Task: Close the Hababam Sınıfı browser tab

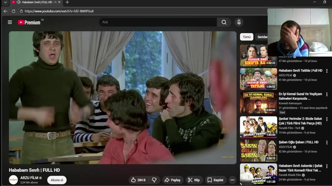Action: [x=59, y=2]
